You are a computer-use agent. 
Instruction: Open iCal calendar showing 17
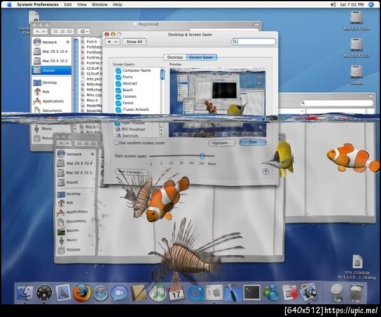coord(176,293)
